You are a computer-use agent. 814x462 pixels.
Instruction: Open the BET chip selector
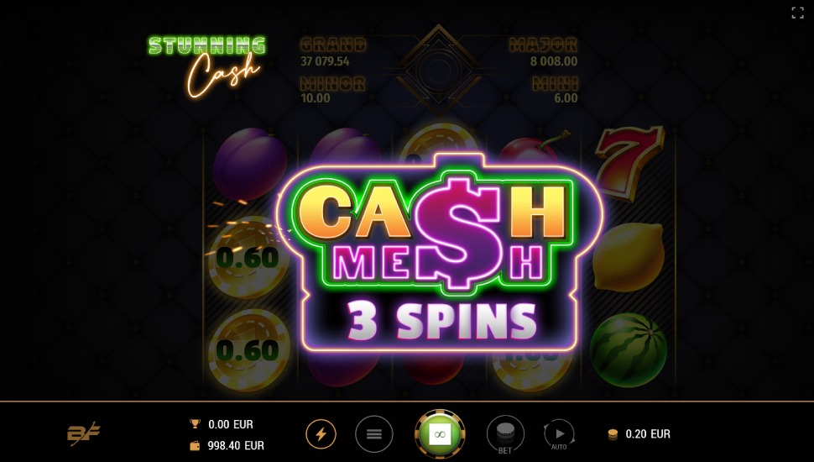[505, 434]
